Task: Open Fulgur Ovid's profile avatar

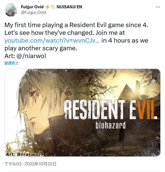Action: [11, 10]
